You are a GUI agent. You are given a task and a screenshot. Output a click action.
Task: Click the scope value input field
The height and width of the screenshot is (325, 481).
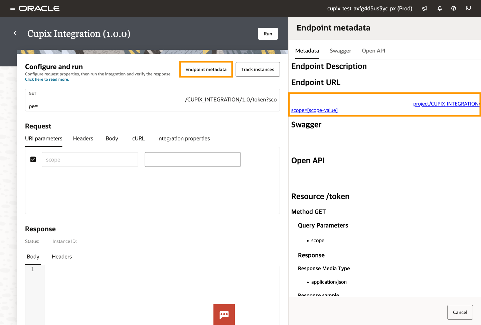(x=193, y=159)
